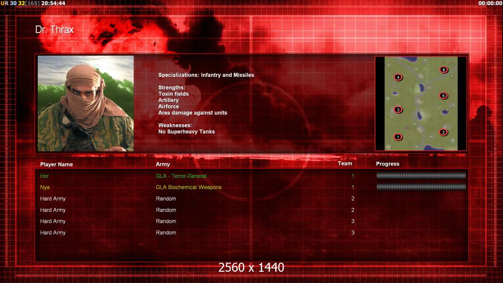Click the 00:00:00 timer at top right
Screen dimensions: 503x283
click(x=490, y=3)
